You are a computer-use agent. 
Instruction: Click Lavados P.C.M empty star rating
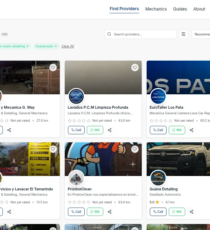point(79,121)
